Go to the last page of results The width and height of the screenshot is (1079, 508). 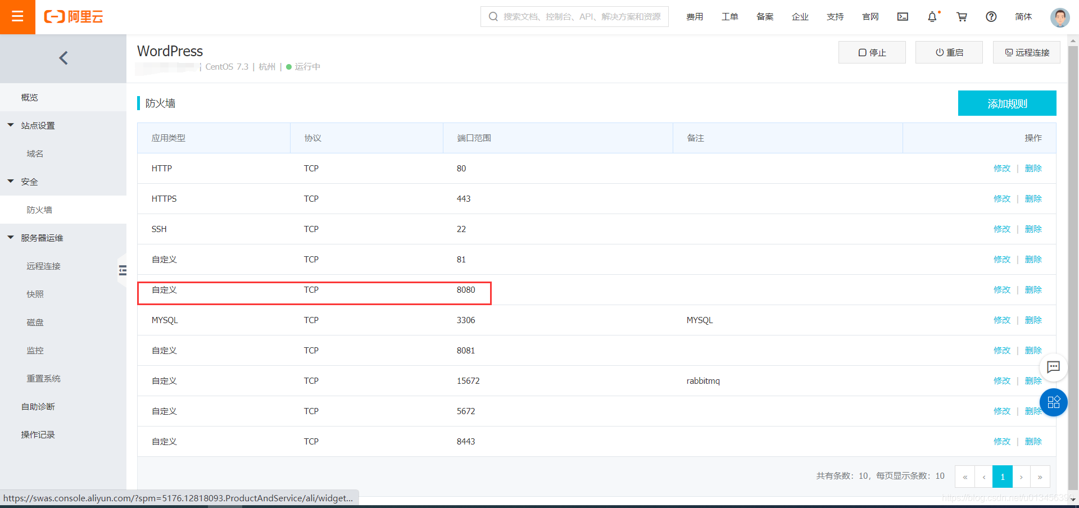click(x=1040, y=477)
